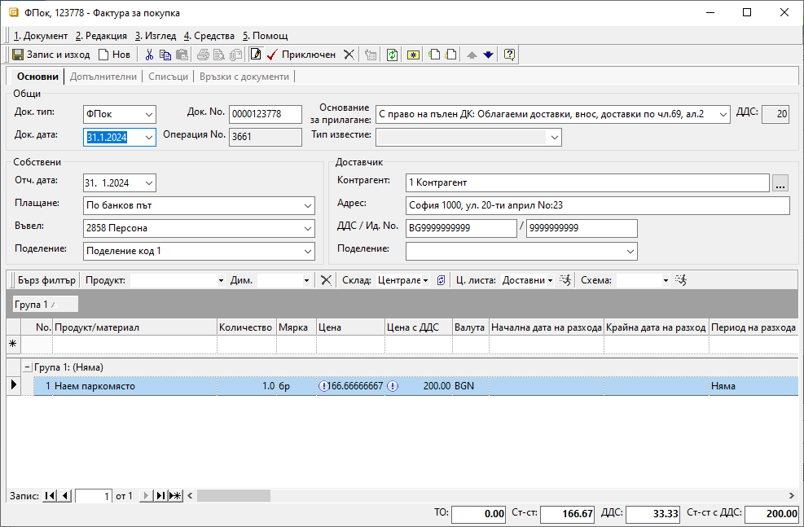This screenshot has width=804, height=527.
Task: Click the copy icon in toolbar
Action: [x=165, y=55]
